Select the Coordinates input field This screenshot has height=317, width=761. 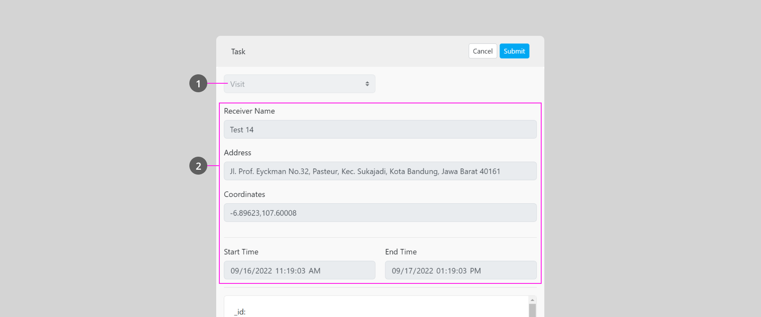click(380, 213)
